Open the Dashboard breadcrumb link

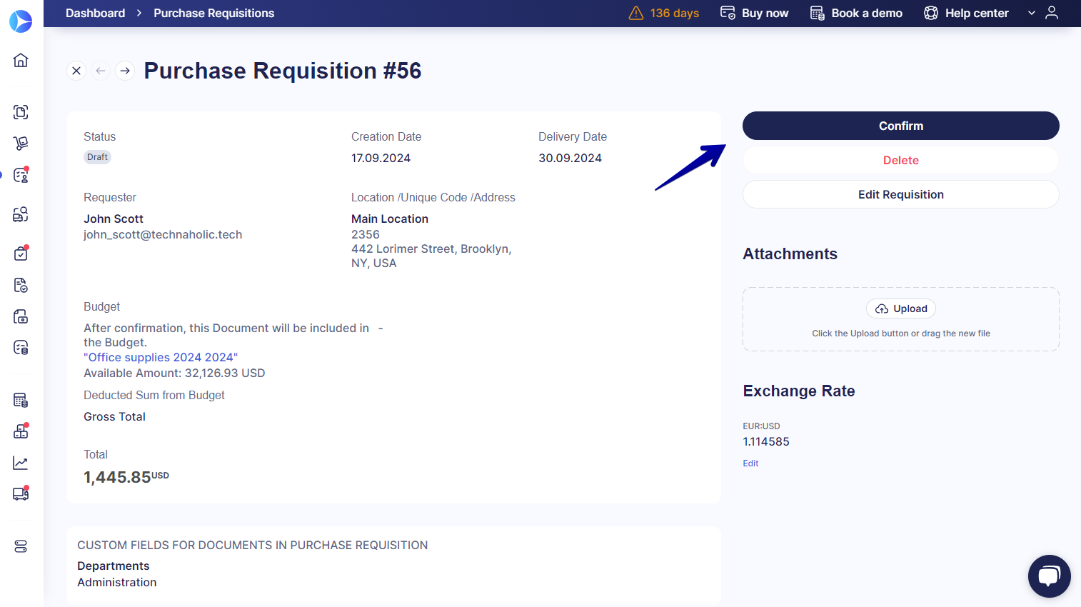(95, 13)
